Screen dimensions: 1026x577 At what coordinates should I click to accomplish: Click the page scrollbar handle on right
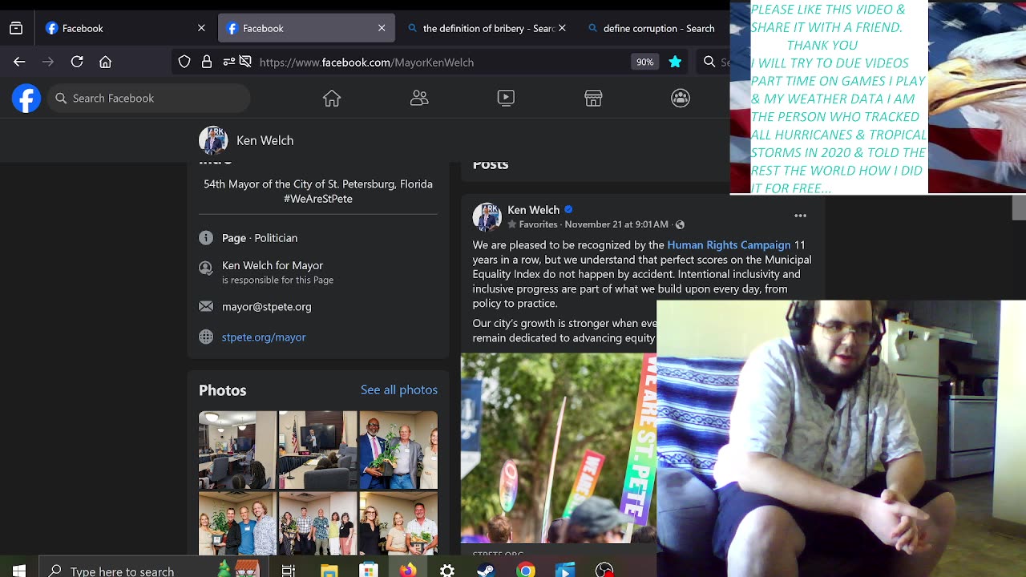(1019, 208)
